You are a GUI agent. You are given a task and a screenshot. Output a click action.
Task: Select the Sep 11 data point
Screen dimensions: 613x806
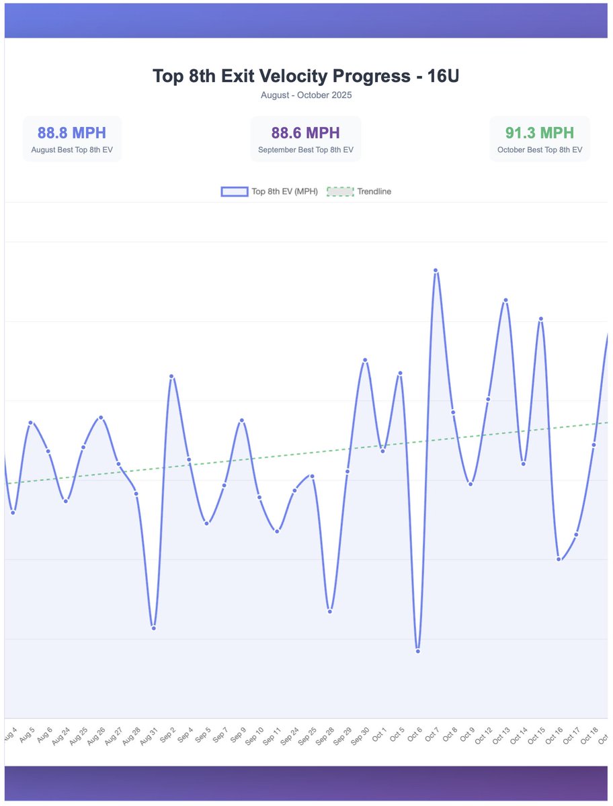tap(277, 531)
